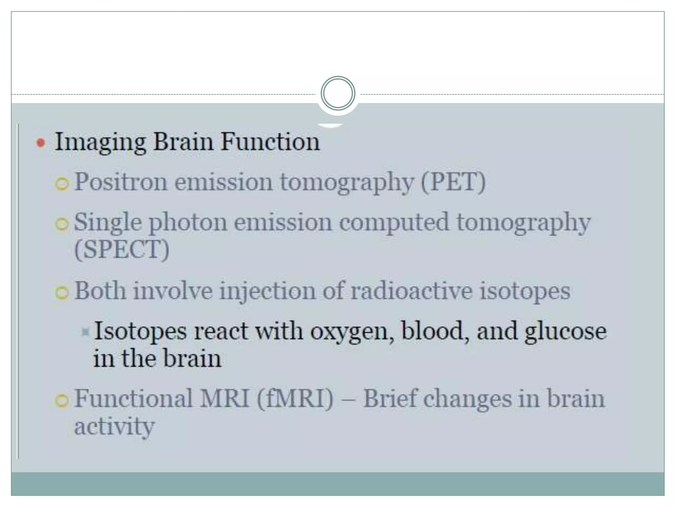Click the Isotopes react with oxygen sentence

(350, 332)
